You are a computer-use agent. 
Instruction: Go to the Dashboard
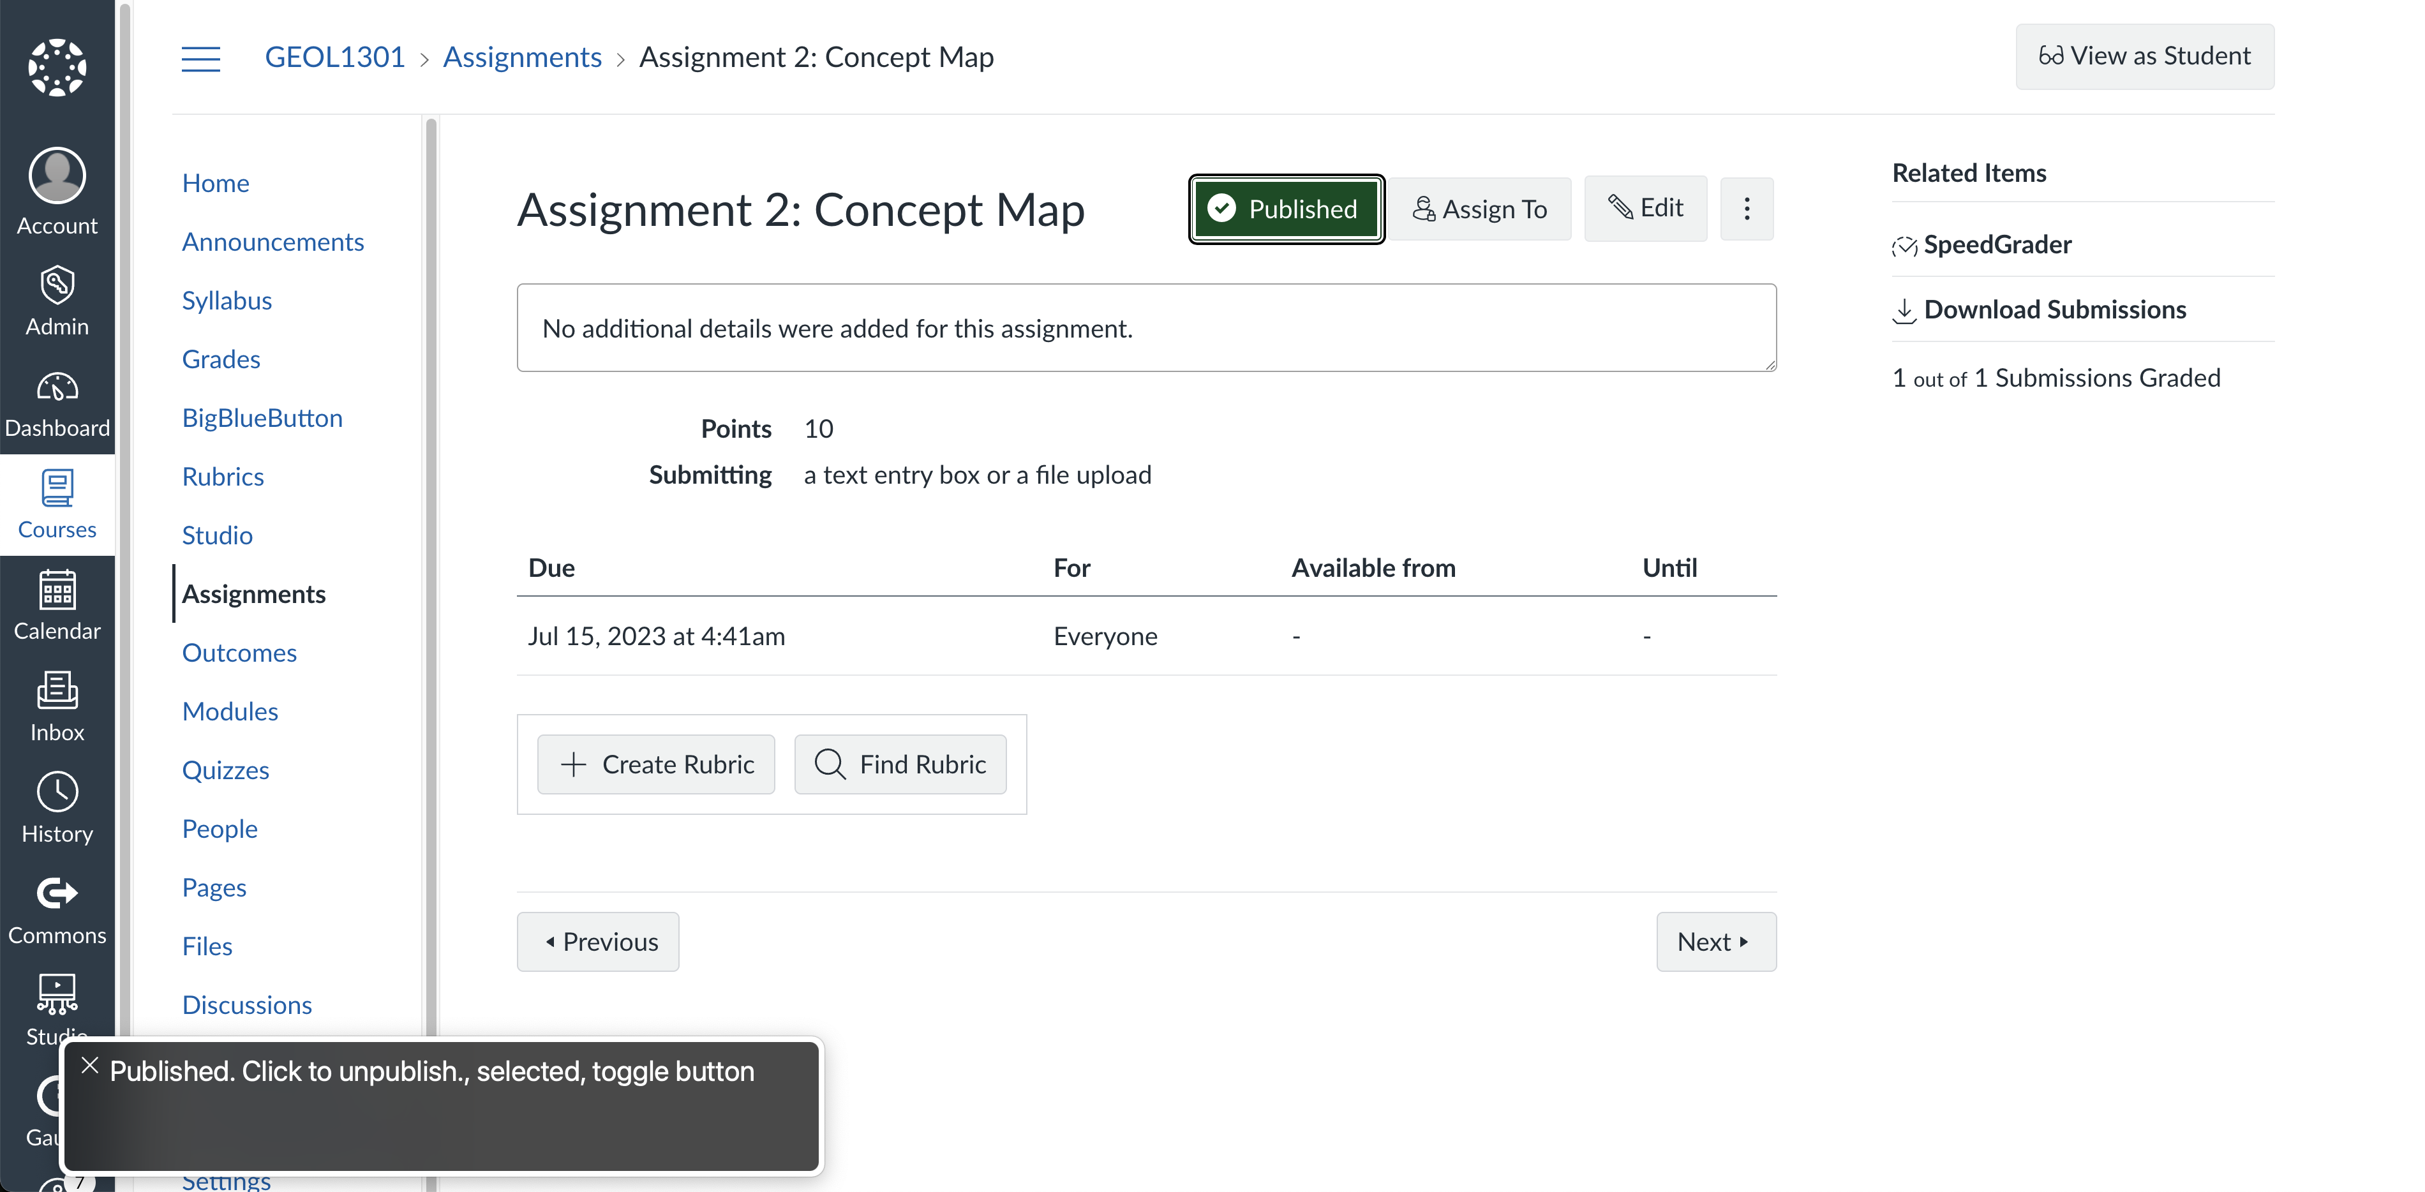tap(57, 402)
